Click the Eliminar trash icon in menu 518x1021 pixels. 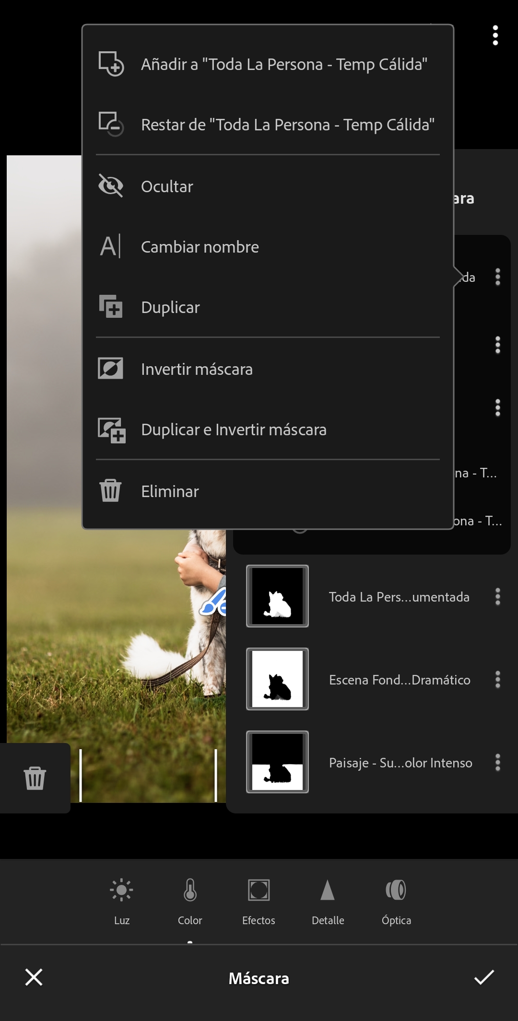110,490
